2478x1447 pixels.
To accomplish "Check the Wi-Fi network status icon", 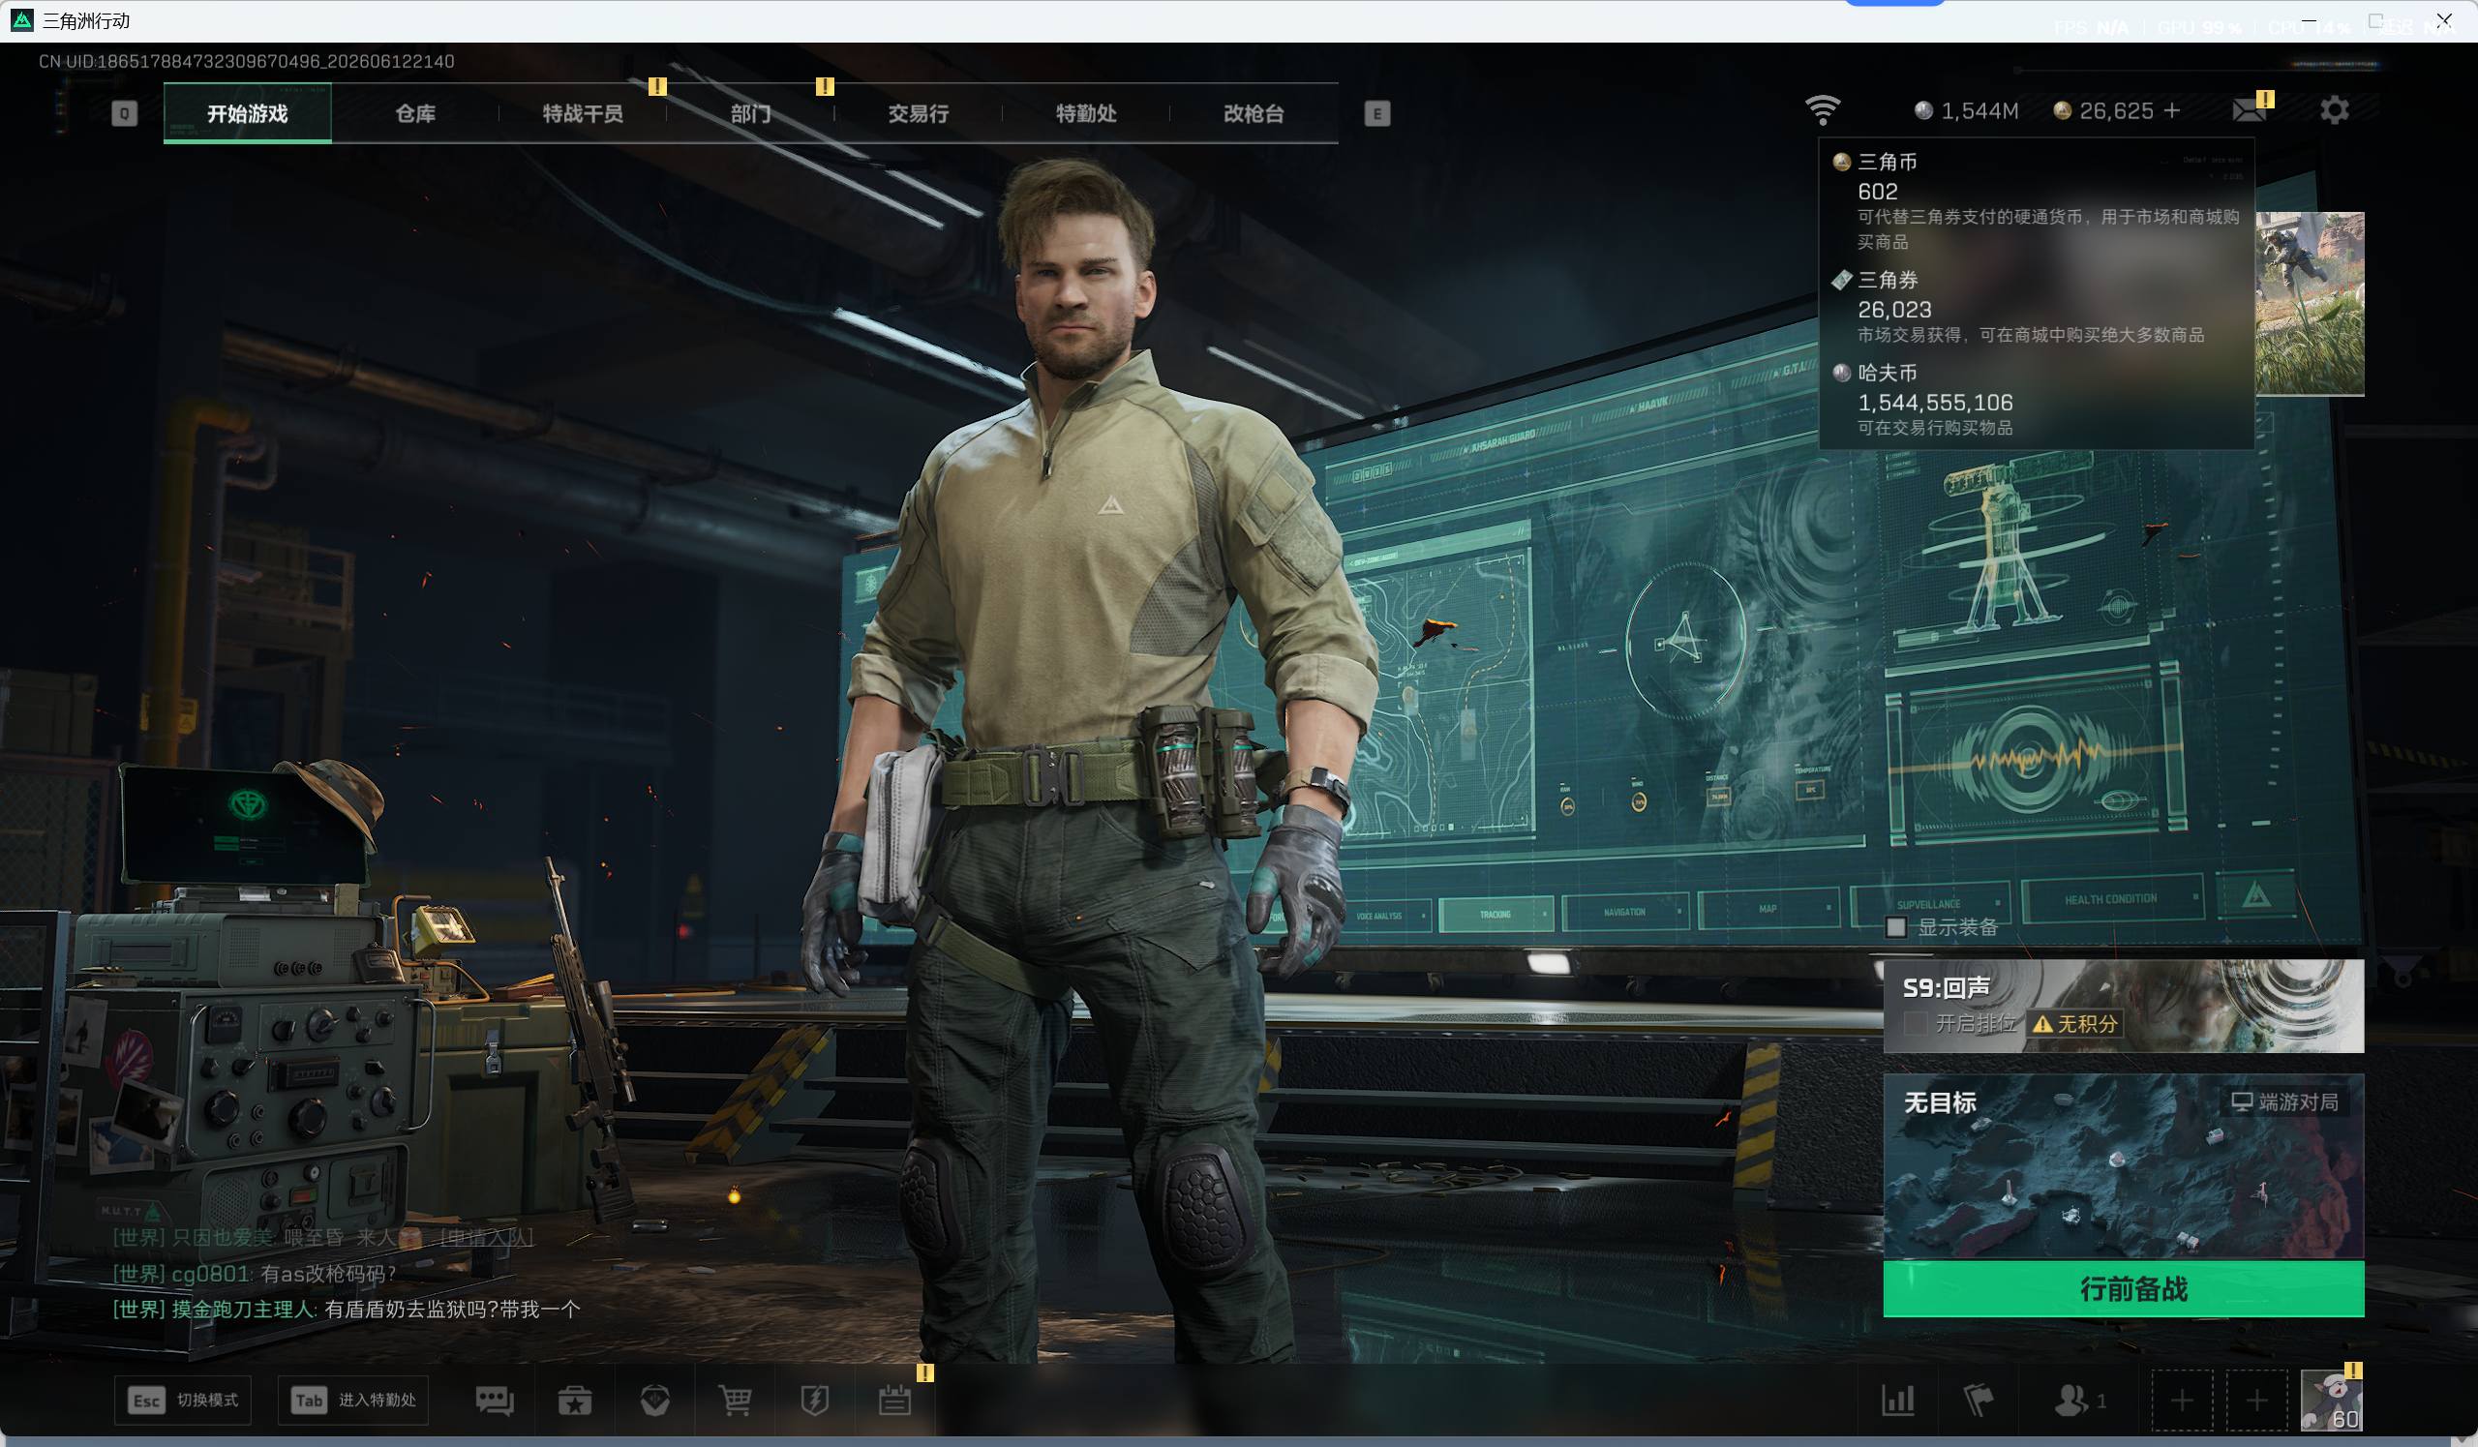I will pyautogui.click(x=1822, y=110).
